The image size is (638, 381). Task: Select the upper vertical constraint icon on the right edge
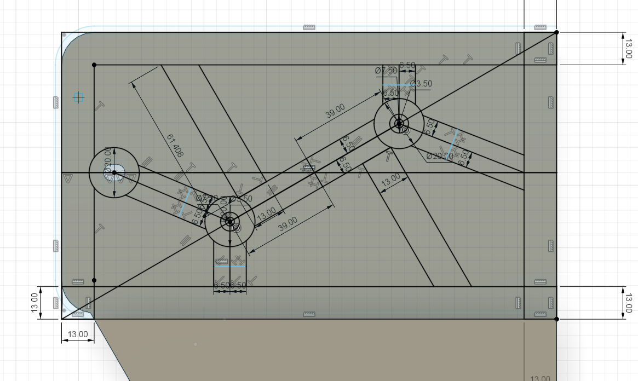(x=551, y=102)
